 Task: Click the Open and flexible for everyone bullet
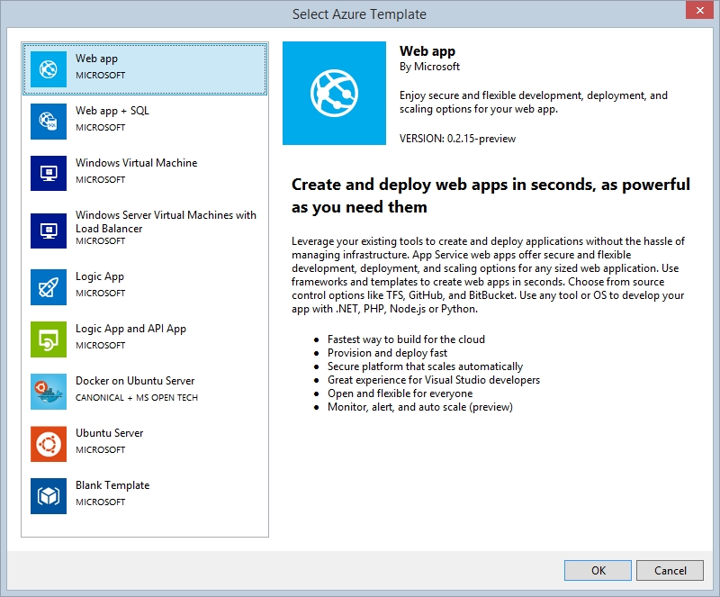400,393
